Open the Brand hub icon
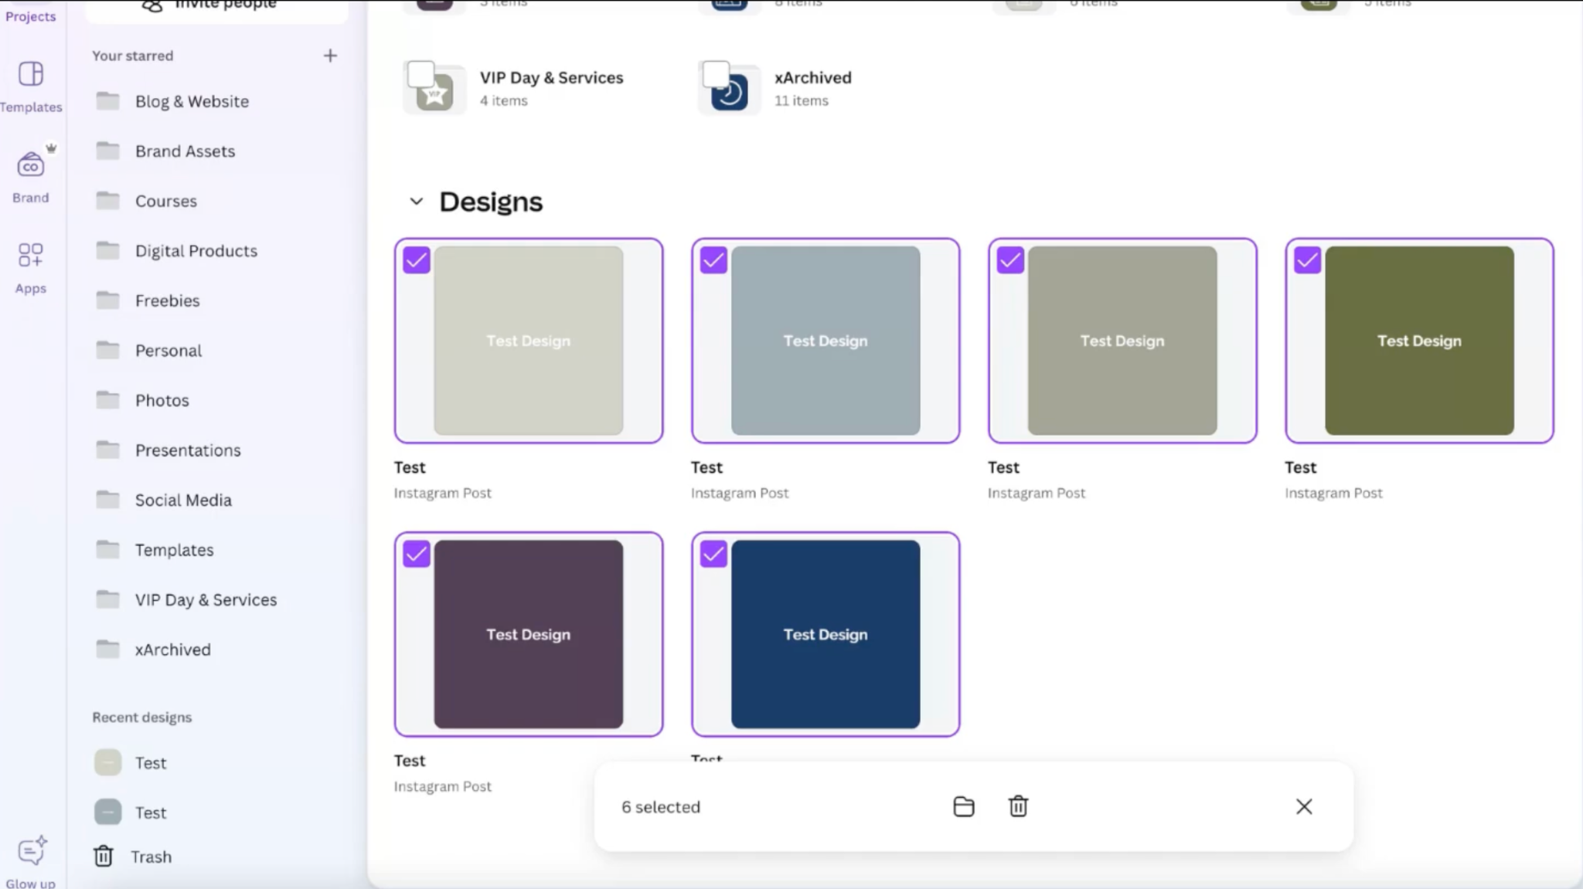This screenshot has height=889, width=1583. pyautogui.click(x=31, y=165)
